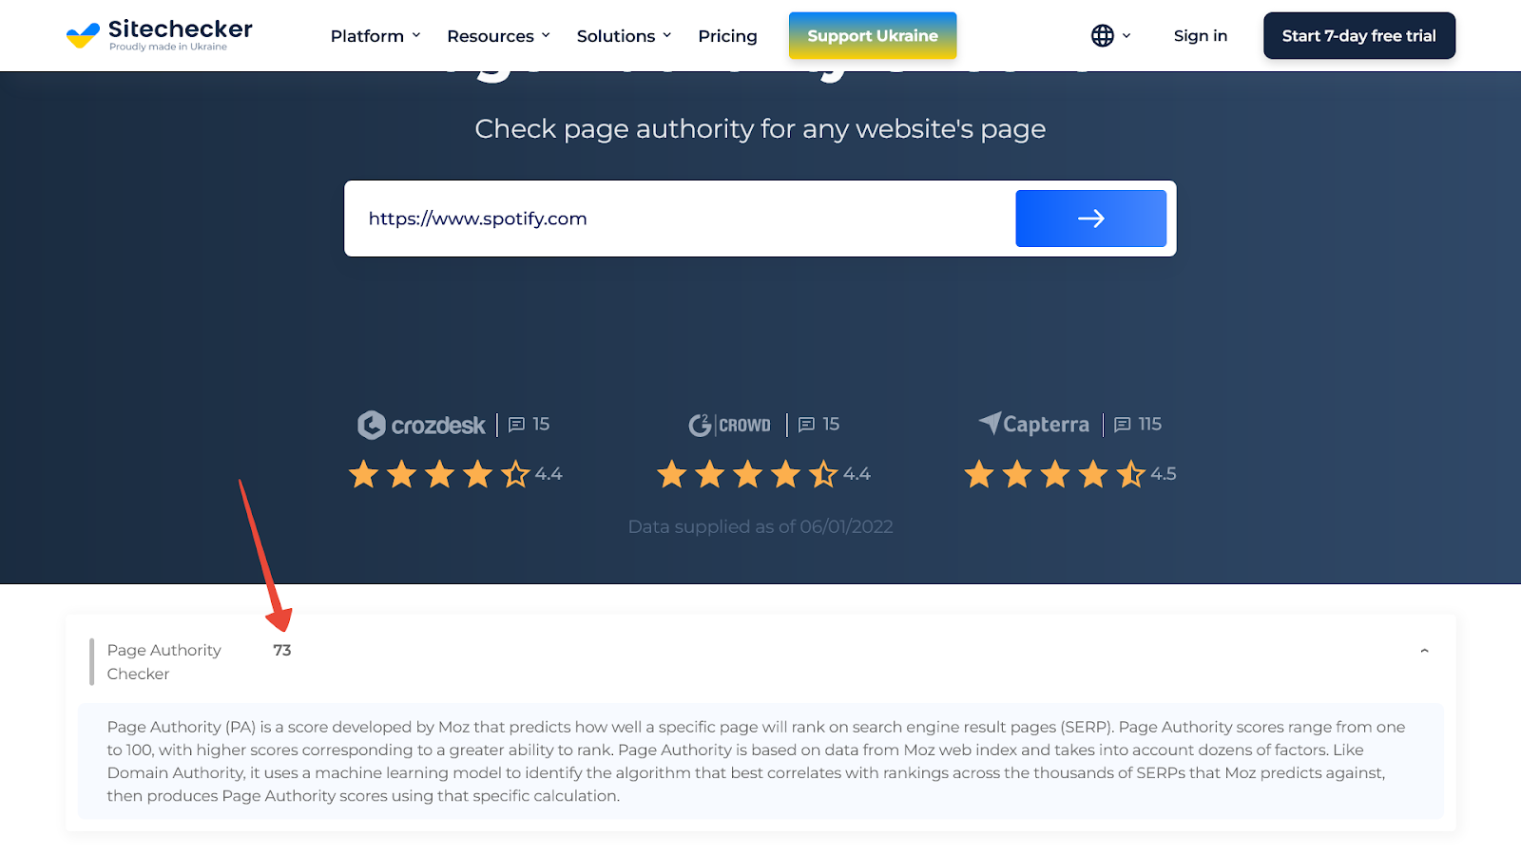Screen dimensions: 1521x855
Task: Expand the Platform menu
Action: (375, 36)
